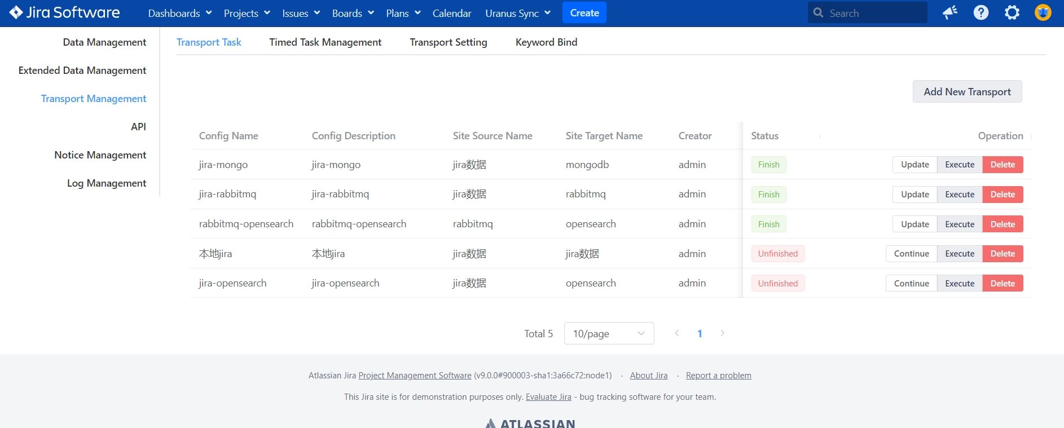Click Execute for rabbitmq-opensearch row

click(x=960, y=224)
